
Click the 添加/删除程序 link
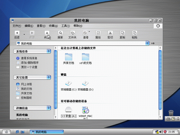point(30,63)
